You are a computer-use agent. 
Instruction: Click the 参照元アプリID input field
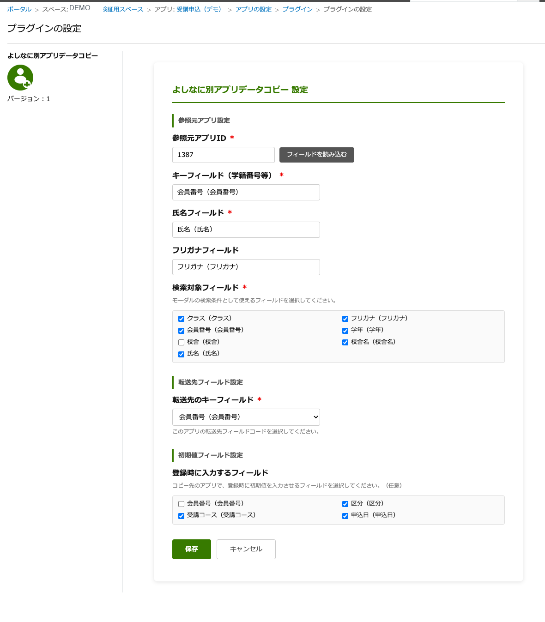224,155
